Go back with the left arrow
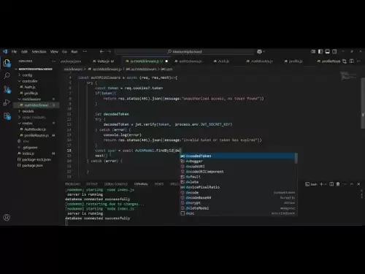The width and height of the screenshot is (365, 274). point(102,52)
